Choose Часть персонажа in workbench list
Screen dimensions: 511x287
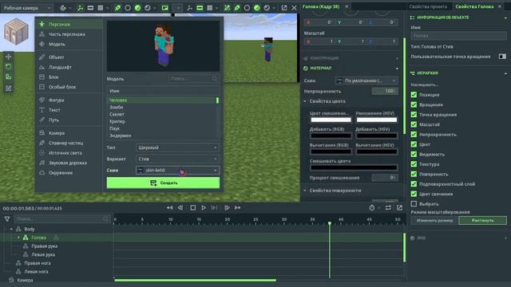click(69, 34)
